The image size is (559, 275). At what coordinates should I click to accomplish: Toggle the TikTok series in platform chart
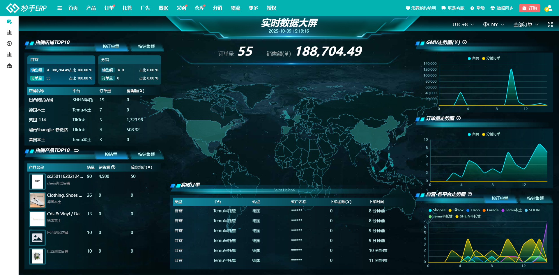point(456,210)
